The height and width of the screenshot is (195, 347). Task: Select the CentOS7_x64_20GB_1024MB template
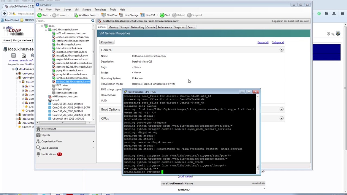[x=68, y=111]
